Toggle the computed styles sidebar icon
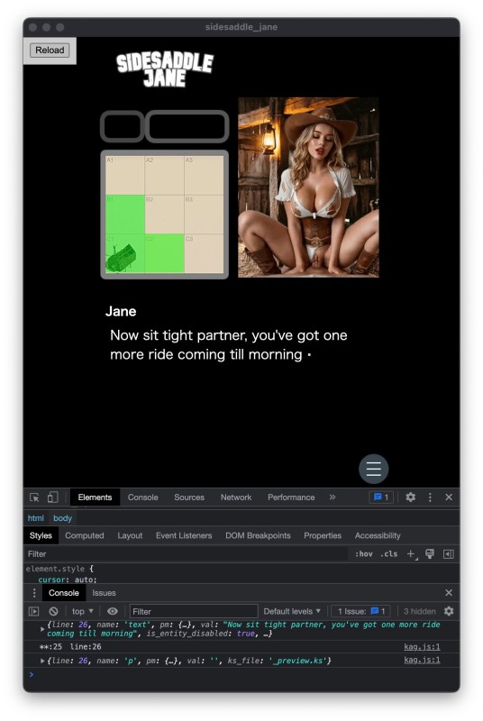This screenshot has width=483, height=721. (x=449, y=553)
